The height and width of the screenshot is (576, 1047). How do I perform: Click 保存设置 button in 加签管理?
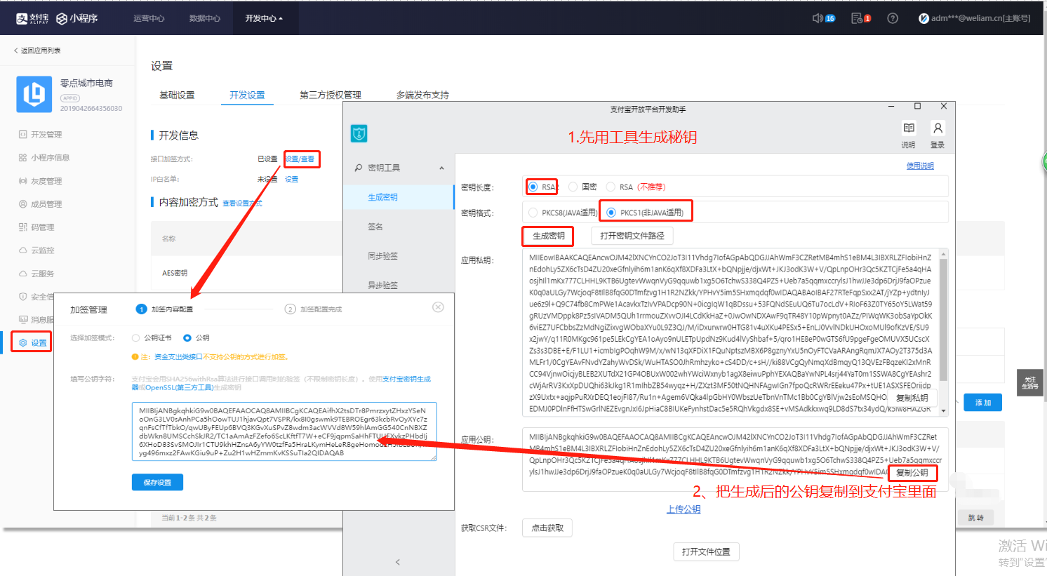(x=157, y=482)
